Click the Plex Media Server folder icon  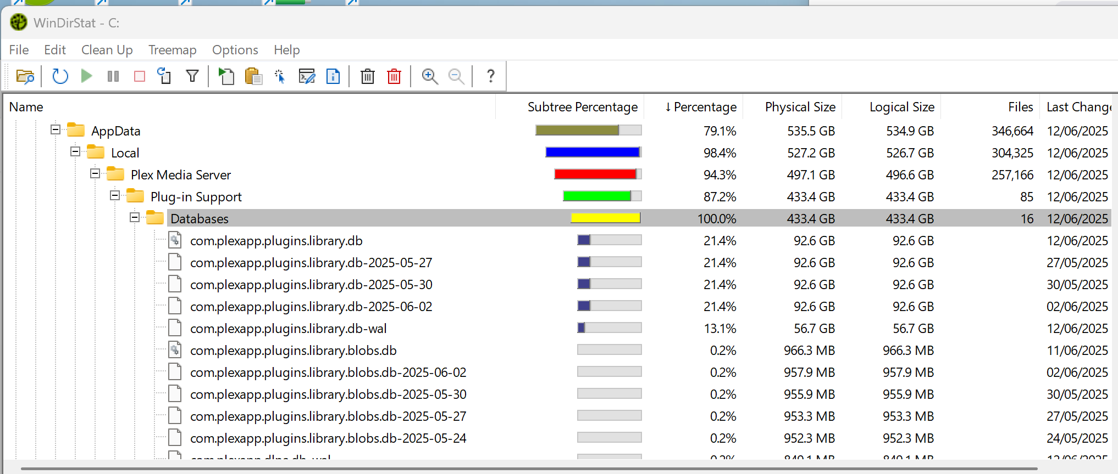coord(115,174)
